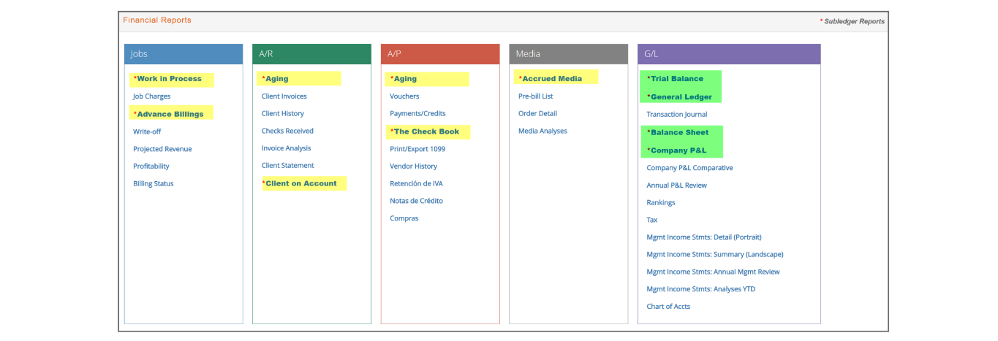
Task: Open Mgmt Income Stmts: Detail (Portrait)
Action: tap(704, 237)
